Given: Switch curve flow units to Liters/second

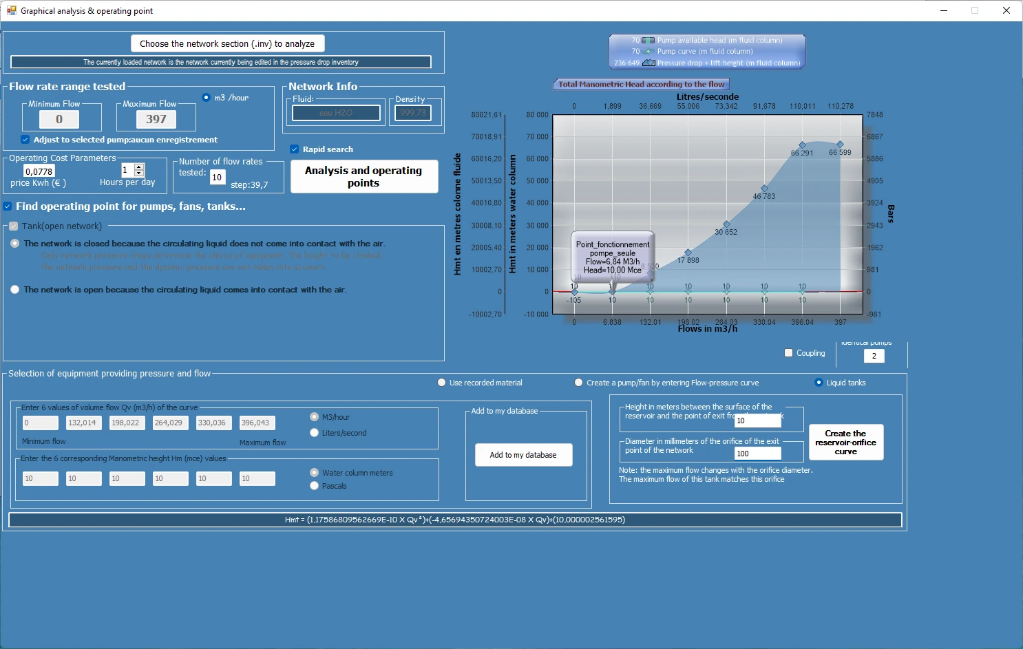Looking at the screenshot, I should pos(314,433).
